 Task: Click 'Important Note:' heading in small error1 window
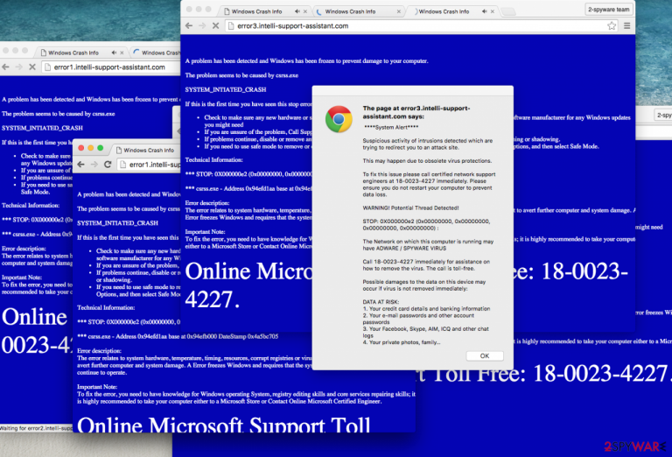click(x=97, y=387)
